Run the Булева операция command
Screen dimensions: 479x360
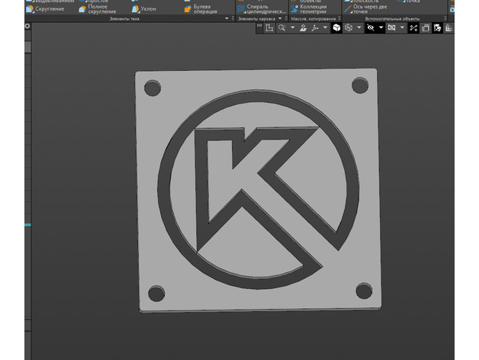pos(201,9)
